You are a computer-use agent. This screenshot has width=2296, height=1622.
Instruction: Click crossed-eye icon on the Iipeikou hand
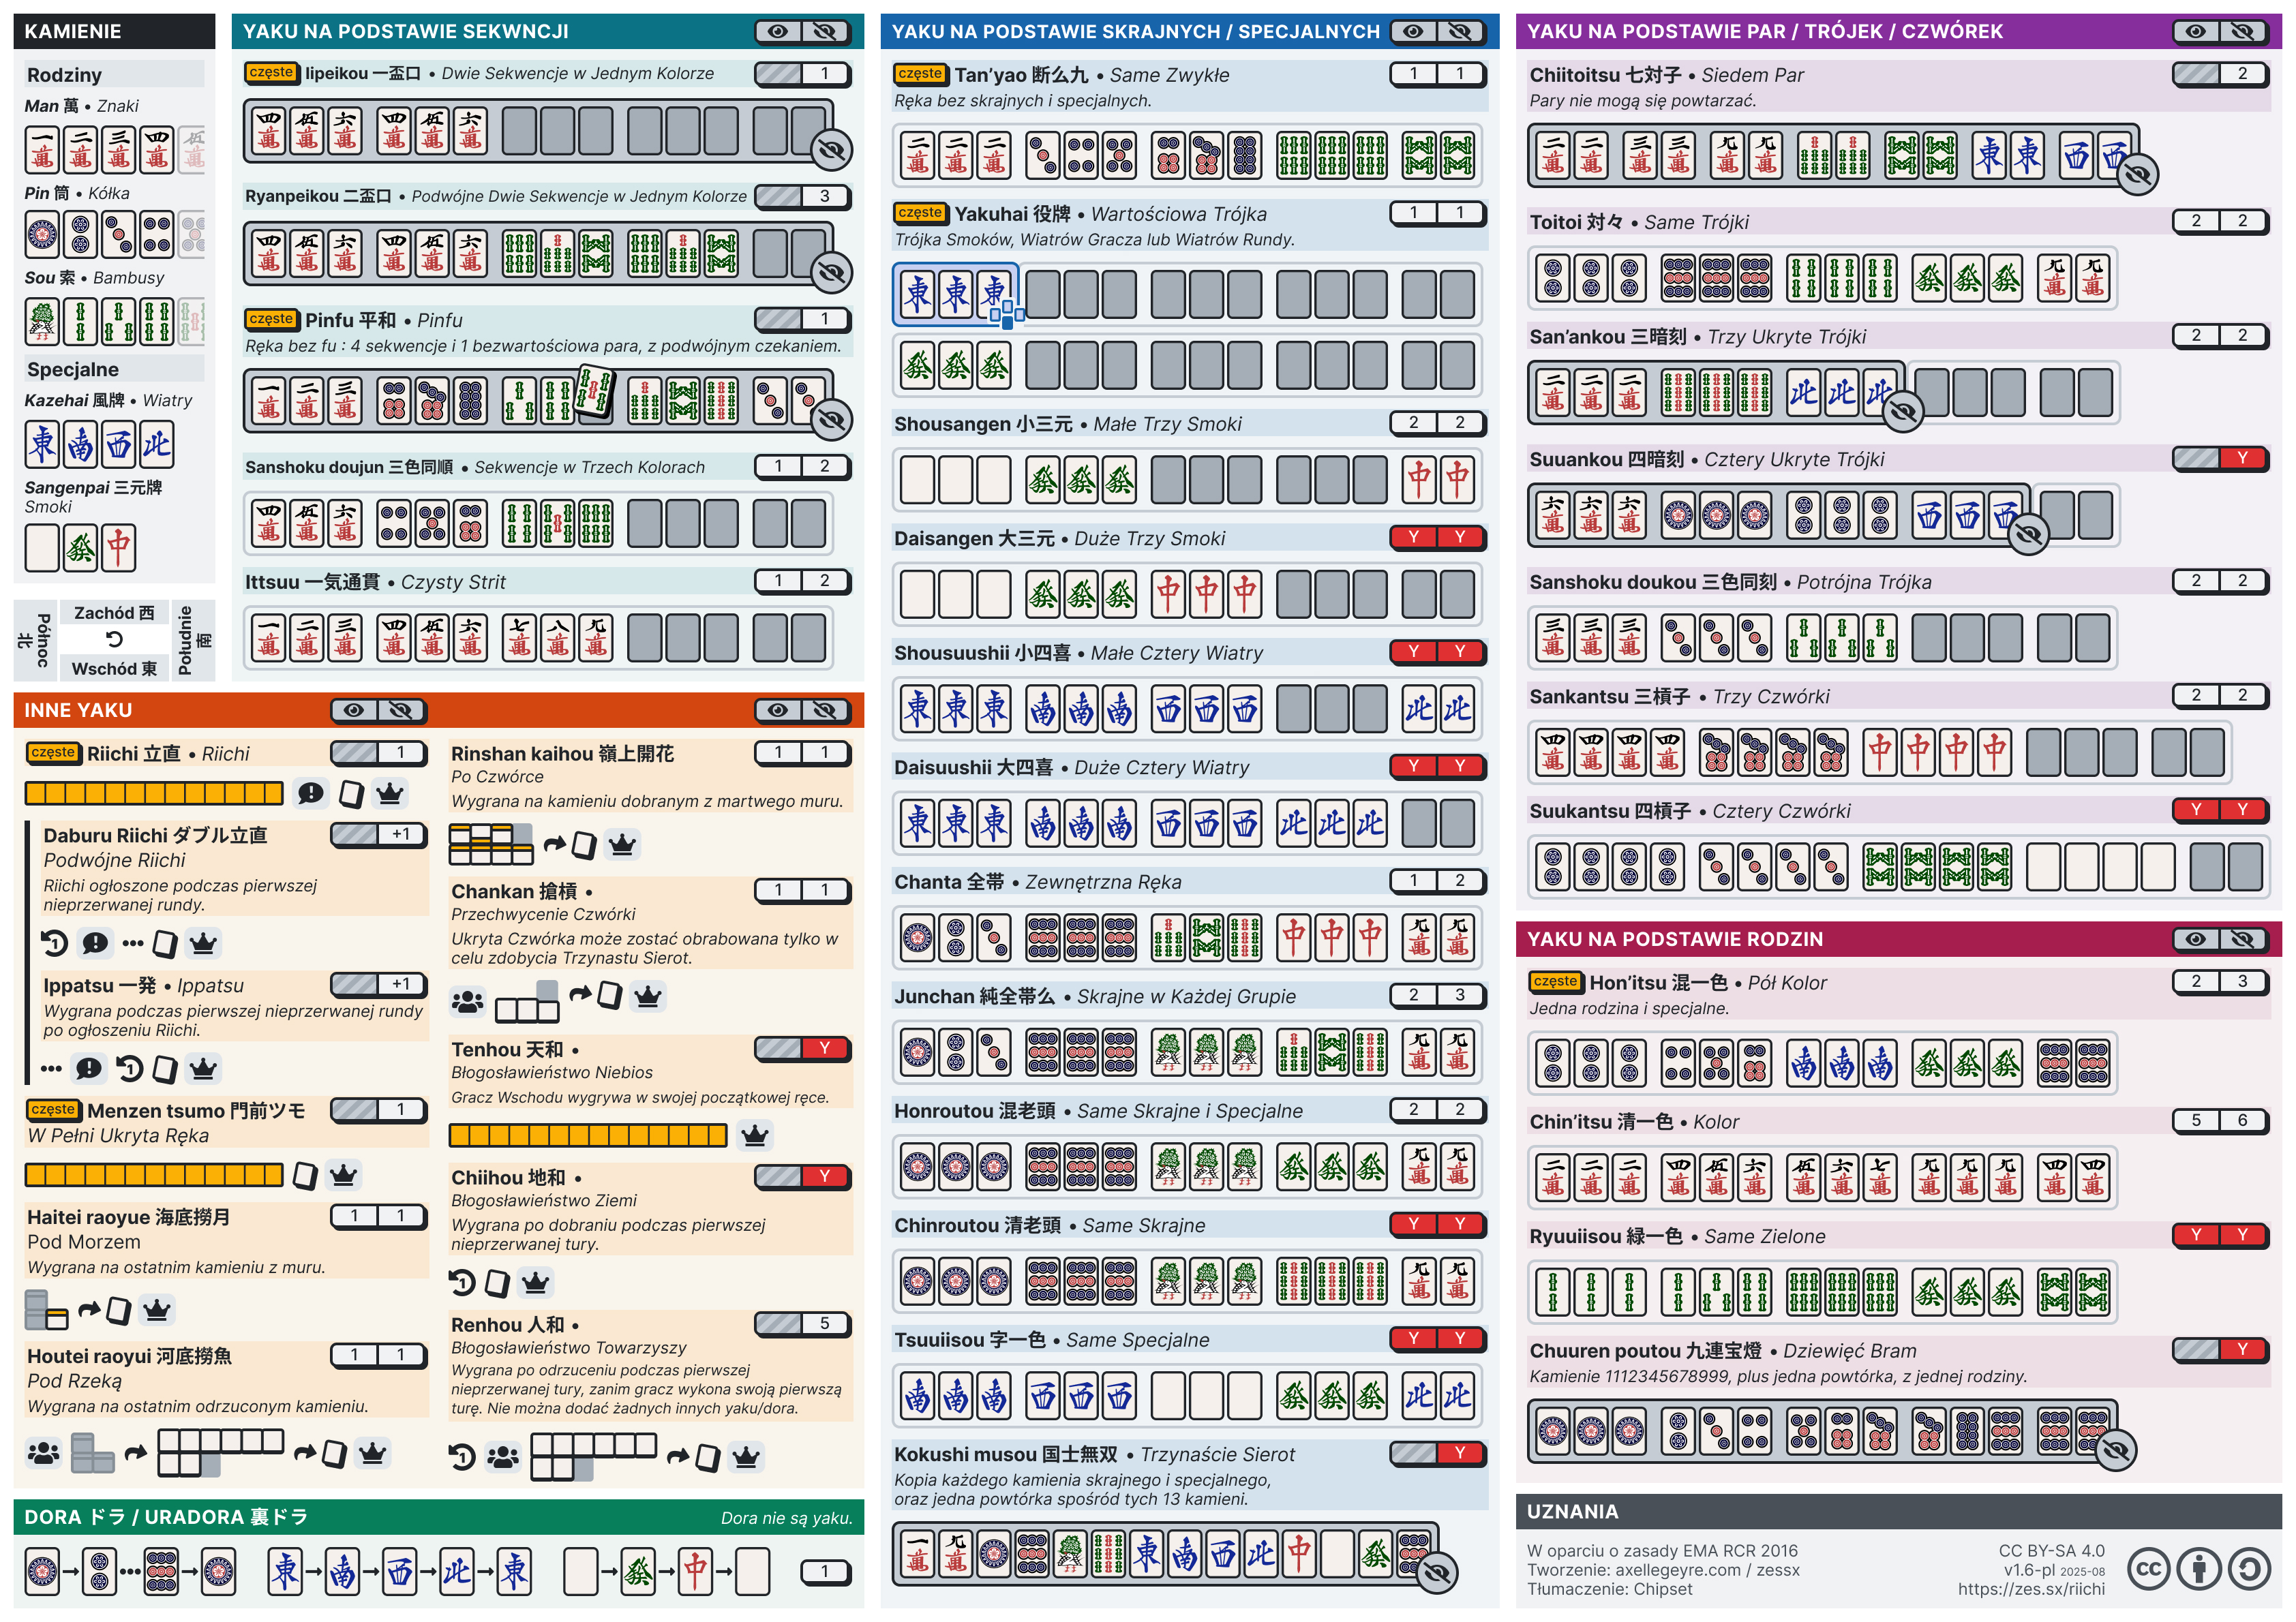coord(830,151)
